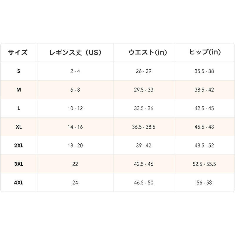Viewport: 235px width, 235px height.
Task: Select the 3XL size row label
Action: pos(19,164)
